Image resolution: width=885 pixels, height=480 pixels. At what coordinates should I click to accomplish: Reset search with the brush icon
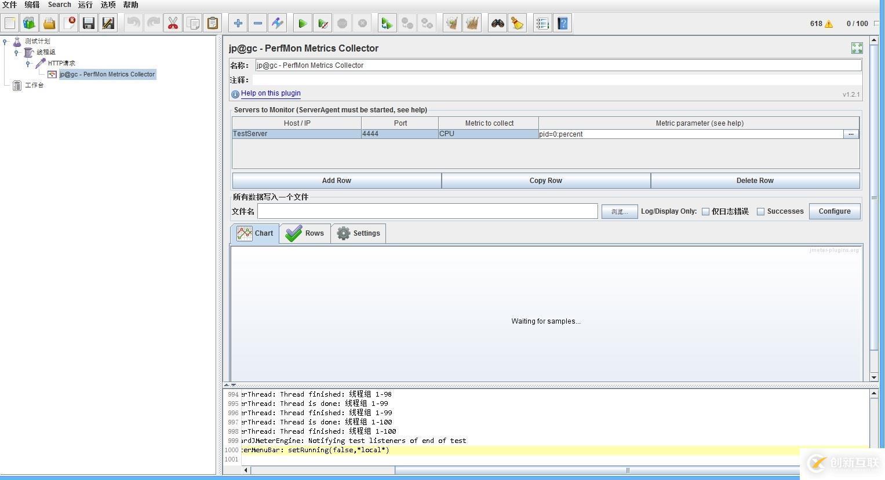click(518, 23)
